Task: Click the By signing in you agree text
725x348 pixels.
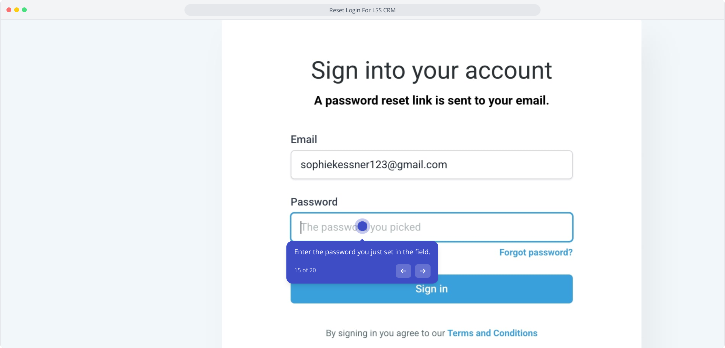Action: 385,333
